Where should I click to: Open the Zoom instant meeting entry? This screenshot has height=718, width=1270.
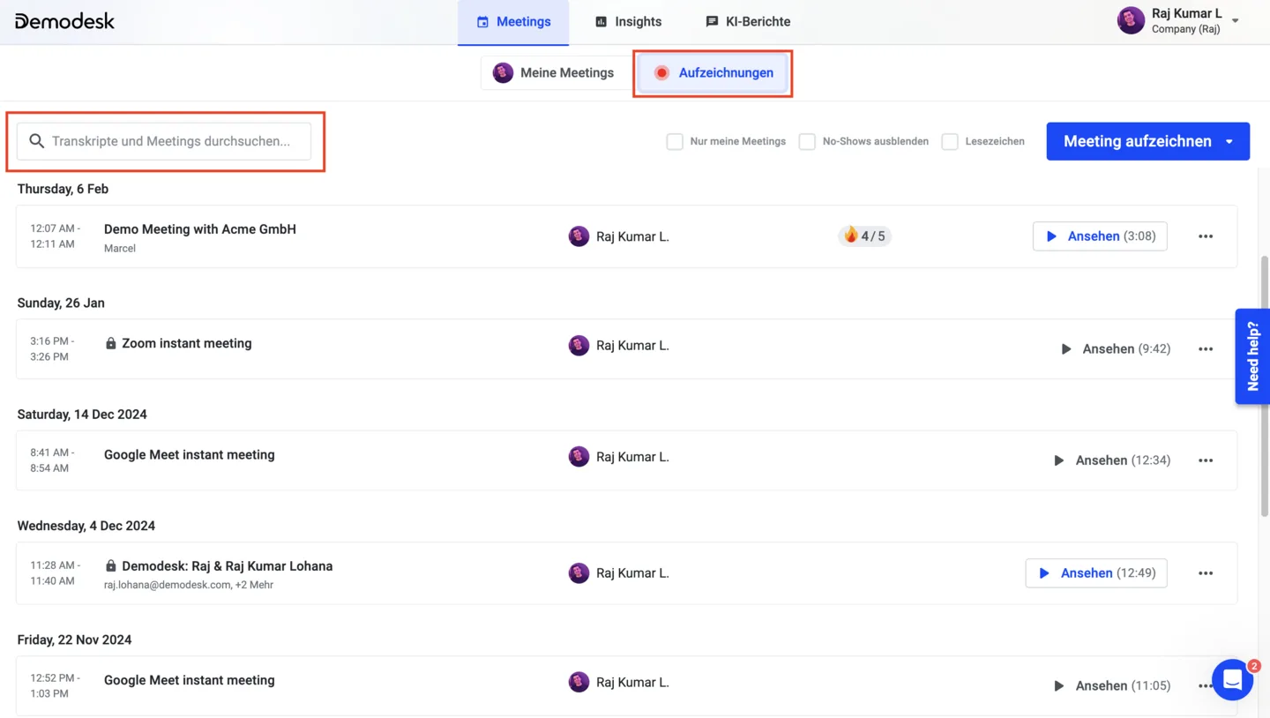click(x=187, y=343)
